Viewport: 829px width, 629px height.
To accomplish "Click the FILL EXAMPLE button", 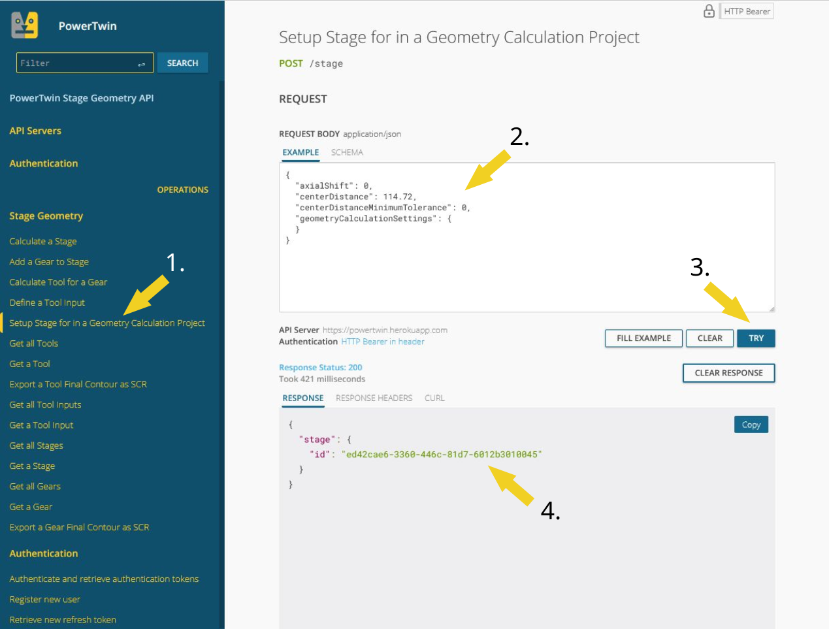I will tap(643, 338).
